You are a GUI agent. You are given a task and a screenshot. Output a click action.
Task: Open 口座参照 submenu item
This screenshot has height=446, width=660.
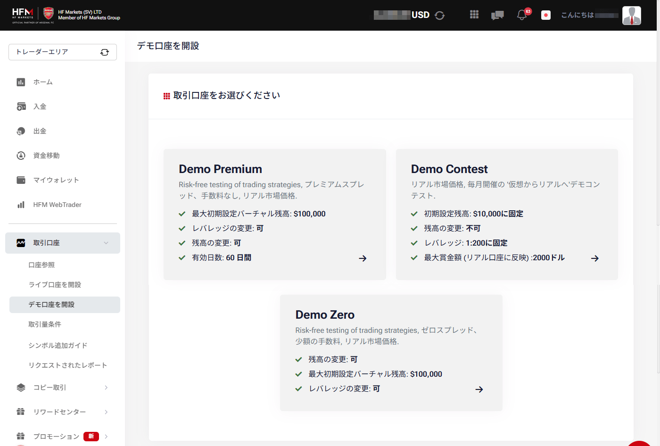tap(41, 265)
